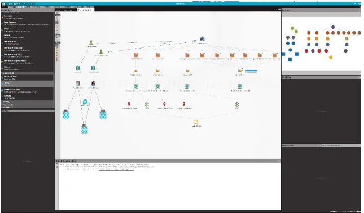
Task: Select the left blue tweet collection node
Action: [x=66, y=115]
